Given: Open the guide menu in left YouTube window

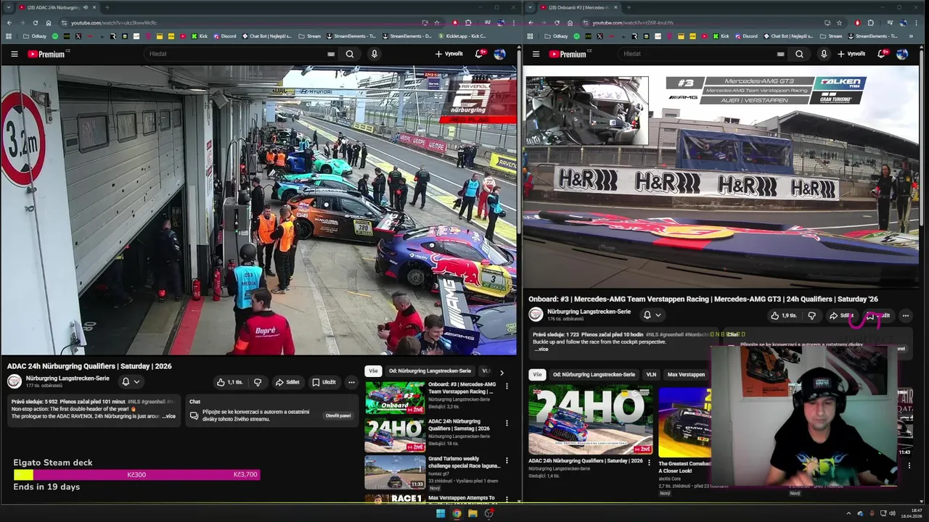Looking at the screenshot, I should [14, 54].
